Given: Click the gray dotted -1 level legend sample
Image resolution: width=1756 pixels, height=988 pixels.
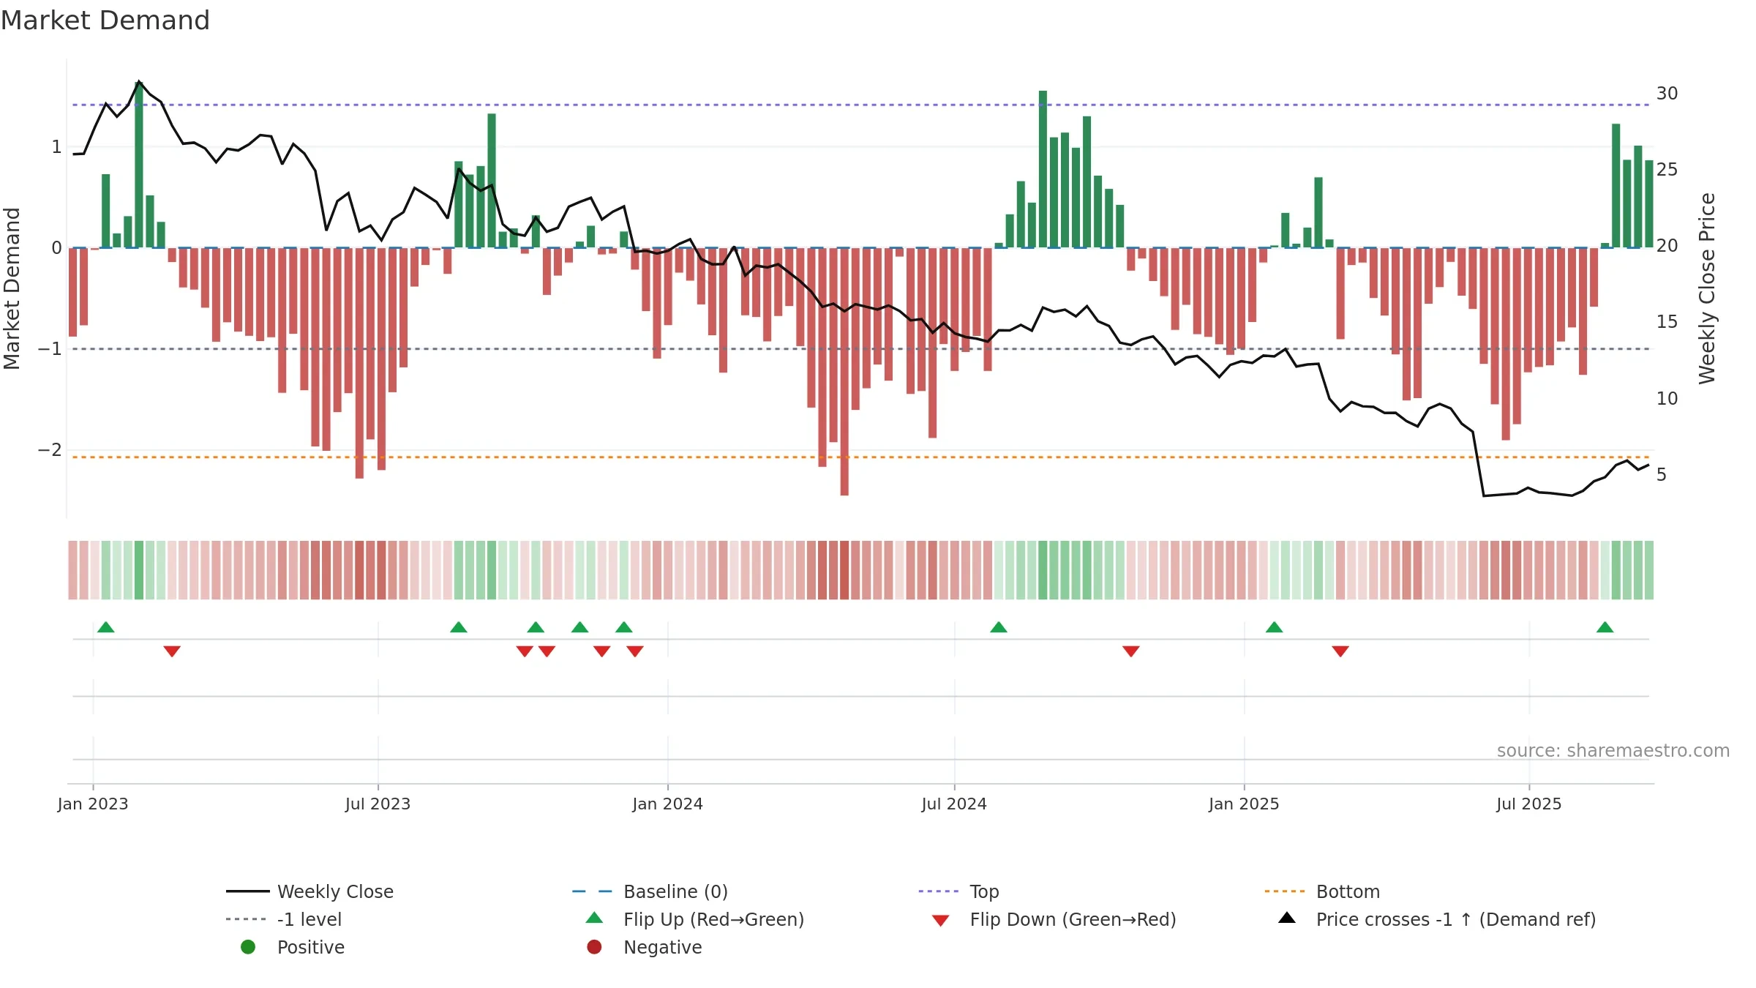Looking at the screenshot, I should (246, 919).
